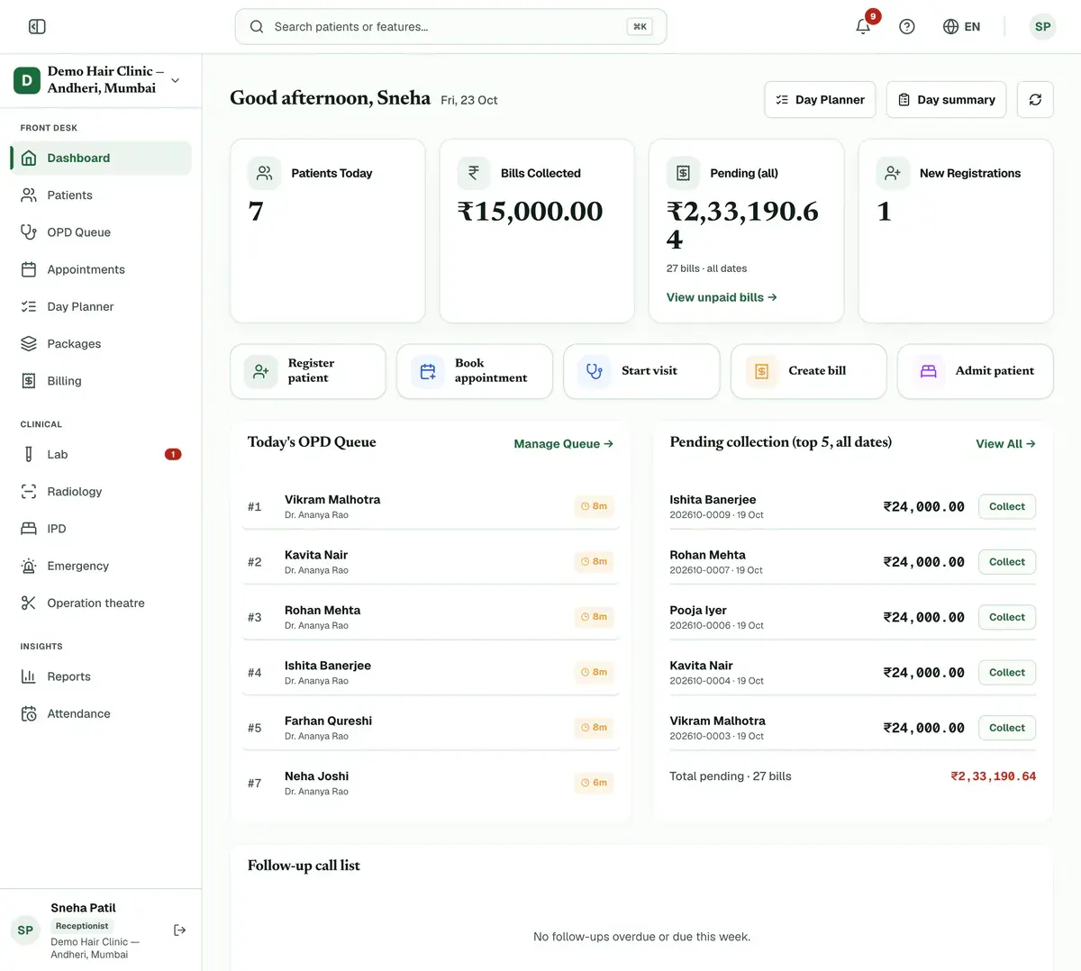Viewport: 1081px width, 971px height.
Task: Expand the Demo Hair Clinic switcher
Action: (x=101, y=80)
